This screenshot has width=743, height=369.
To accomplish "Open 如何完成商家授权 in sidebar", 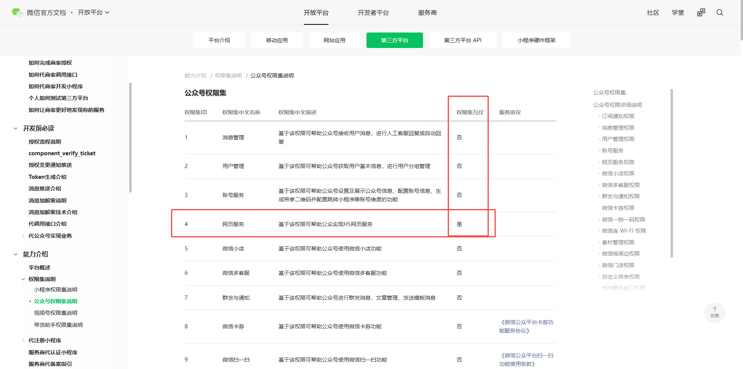I will coord(50,63).
